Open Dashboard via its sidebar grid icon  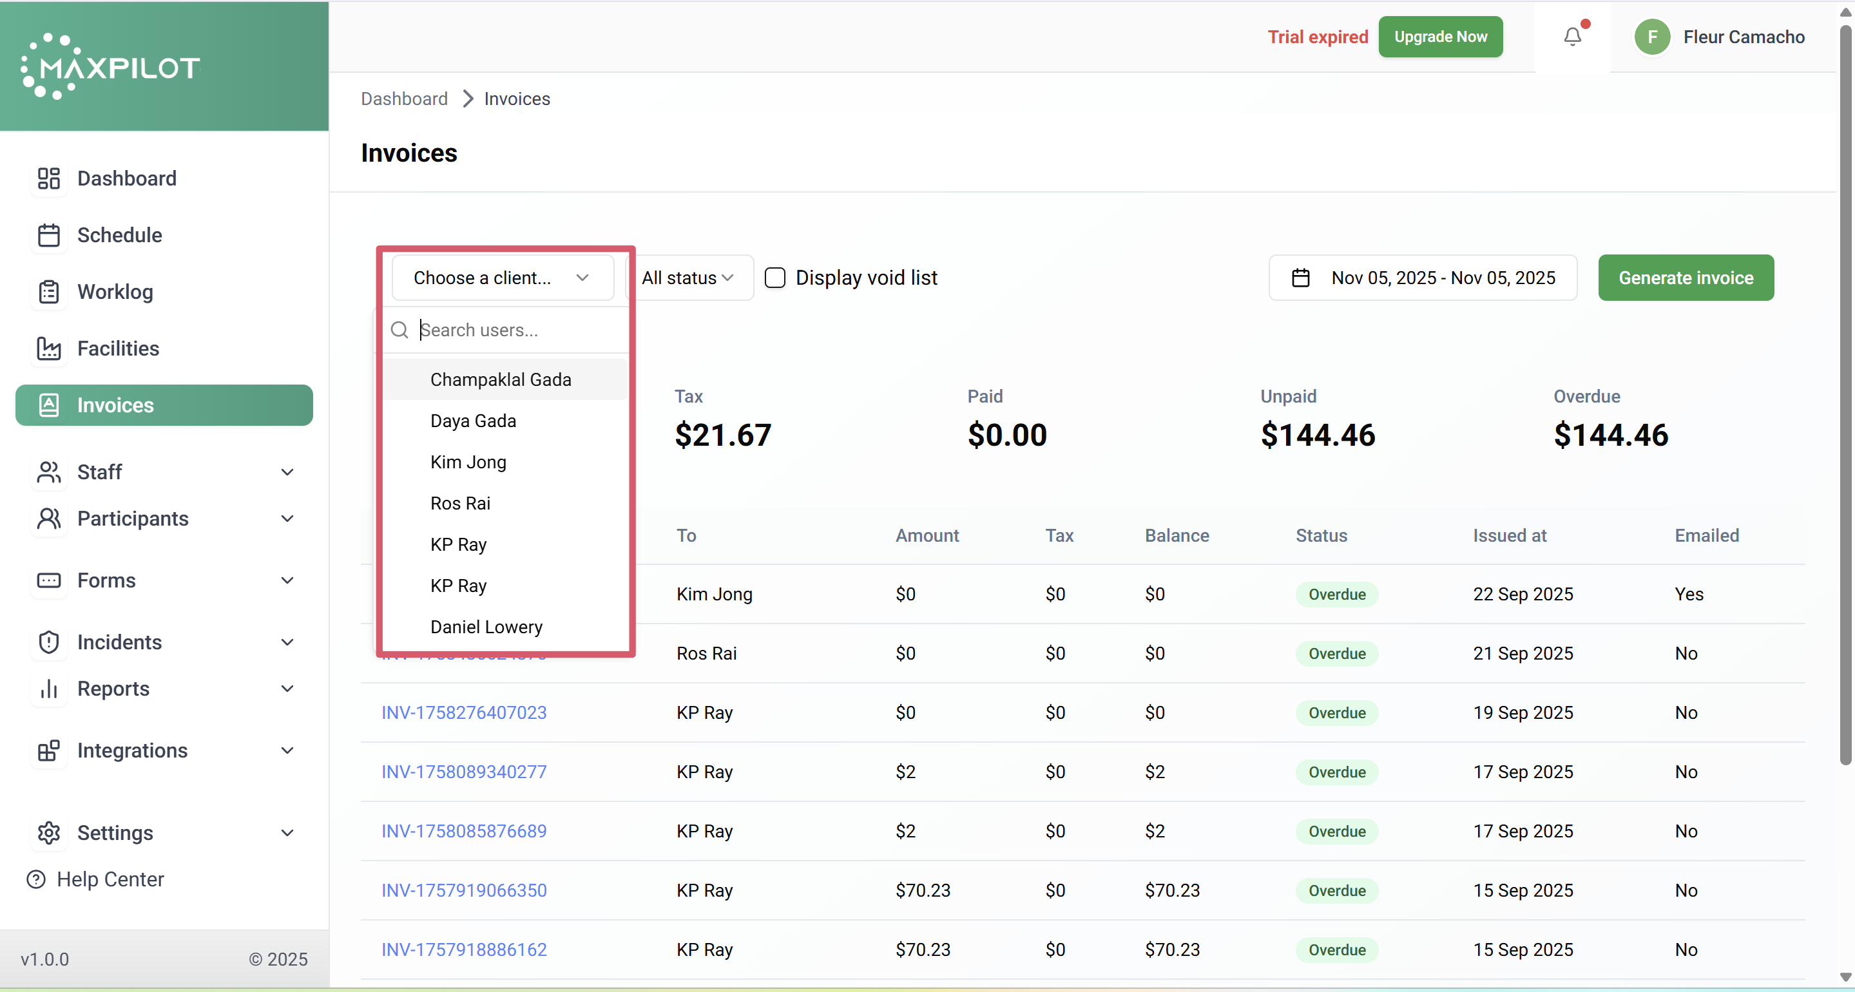tap(48, 178)
